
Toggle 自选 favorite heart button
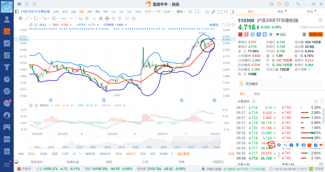pos(281,35)
